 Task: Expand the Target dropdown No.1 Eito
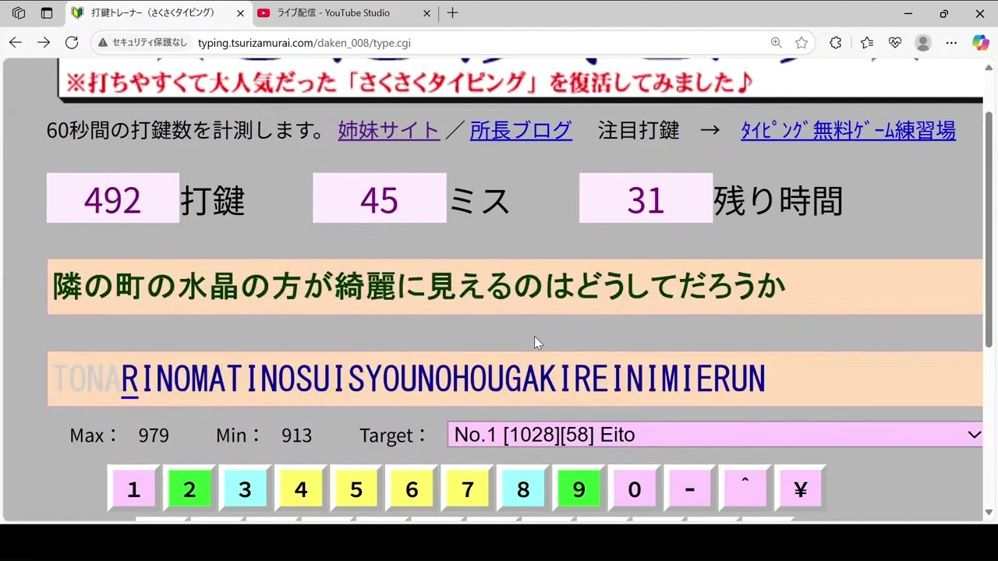tap(717, 435)
